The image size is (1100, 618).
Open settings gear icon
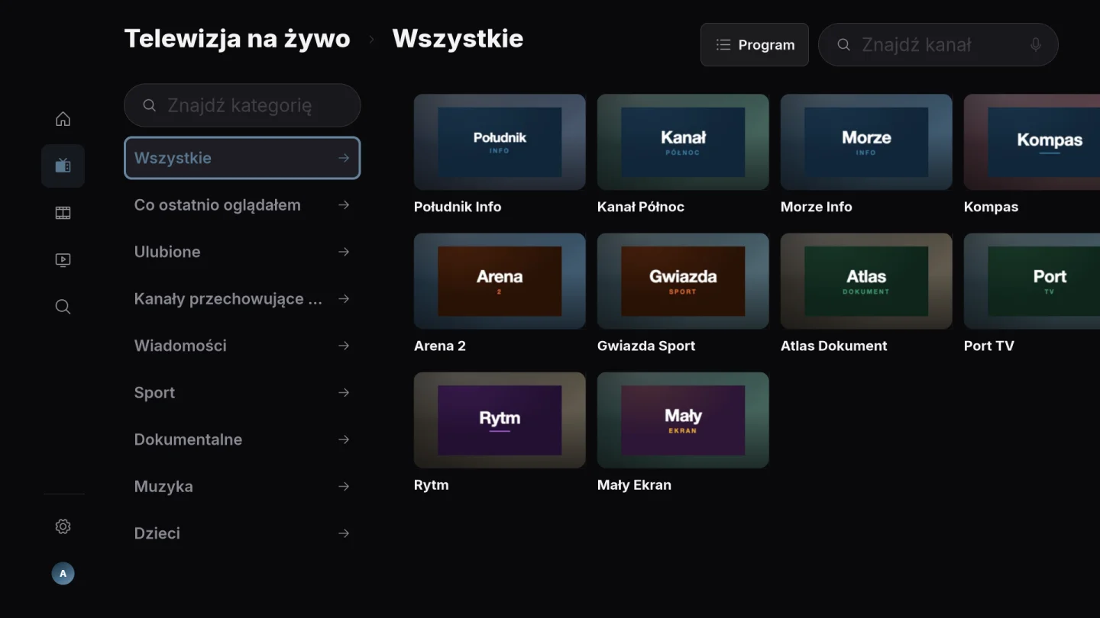(63, 526)
